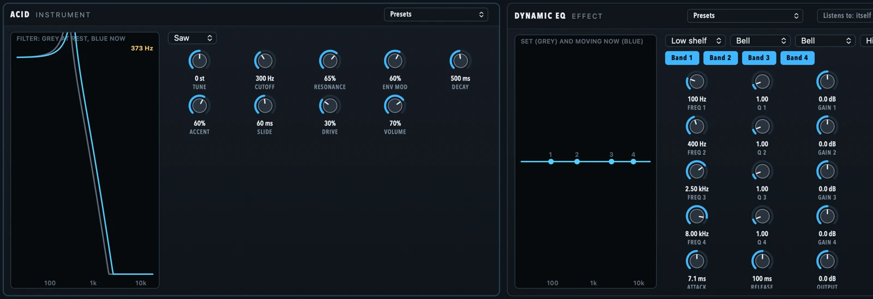Click the Cutoff knob showing 300 Hz
The image size is (873, 299).
click(x=265, y=61)
